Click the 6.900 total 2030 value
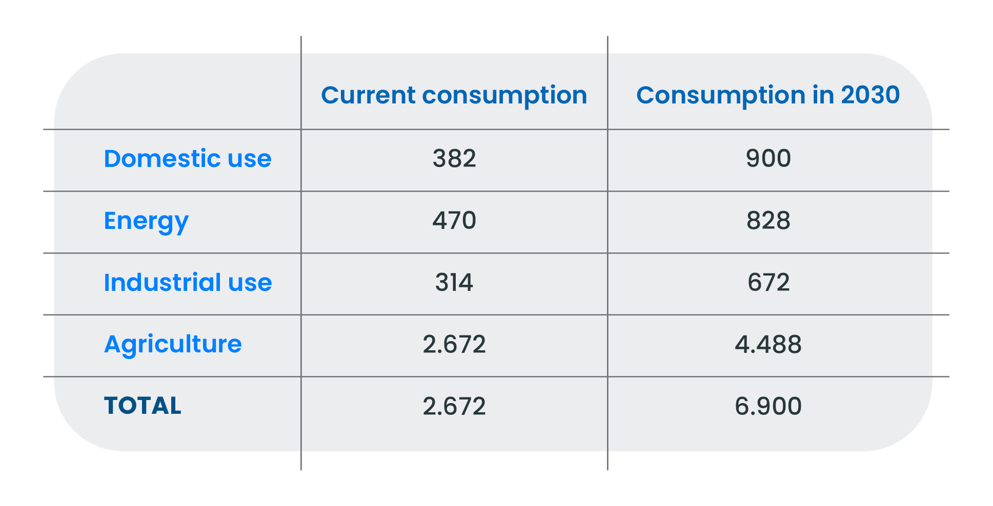 coord(768,406)
